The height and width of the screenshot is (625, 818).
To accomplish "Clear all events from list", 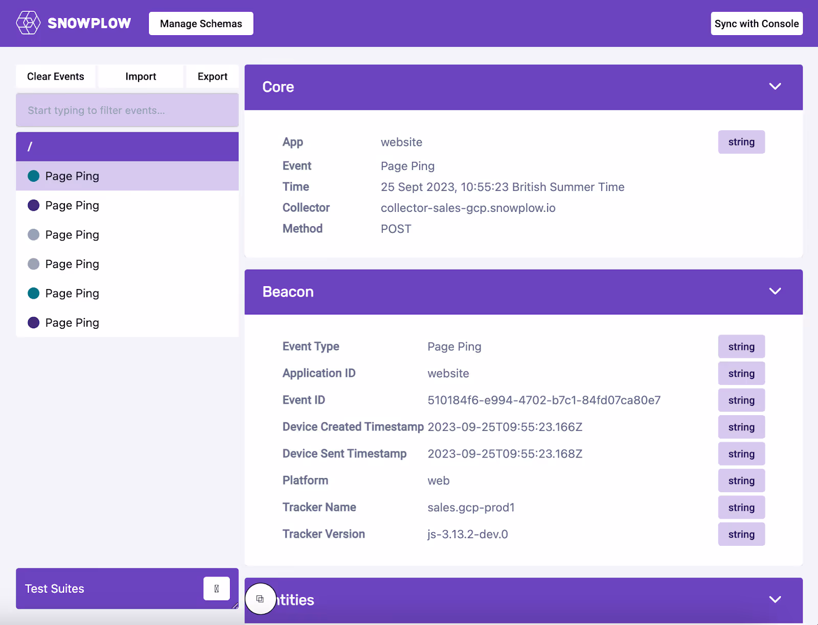I will 56,77.
